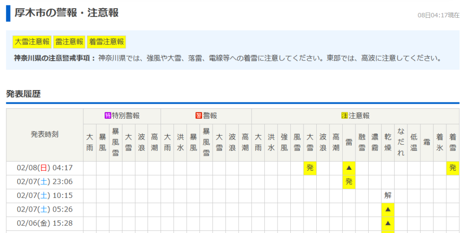Image resolution: width=466 pixels, height=233 pixels.
Task: Click the 発 marker in the 02/07 23:06 row
Action: click(349, 182)
